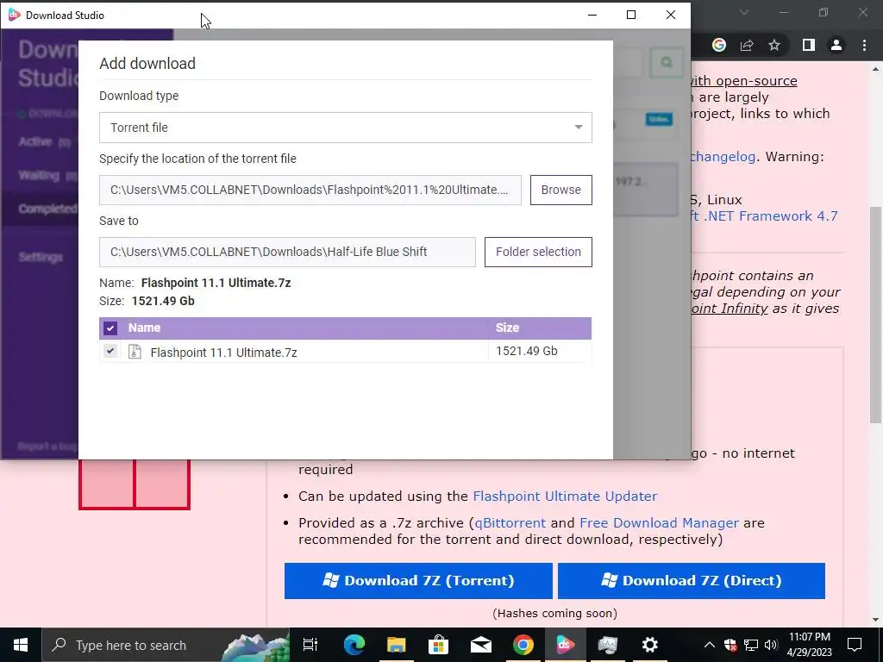Open Settings gear from taskbar
Viewport: 883px width, 662px height.
[x=650, y=645]
